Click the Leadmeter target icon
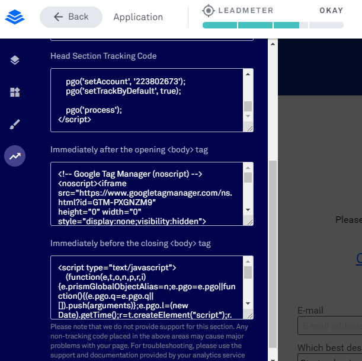The width and height of the screenshot is (362, 361). click(208, 10)
